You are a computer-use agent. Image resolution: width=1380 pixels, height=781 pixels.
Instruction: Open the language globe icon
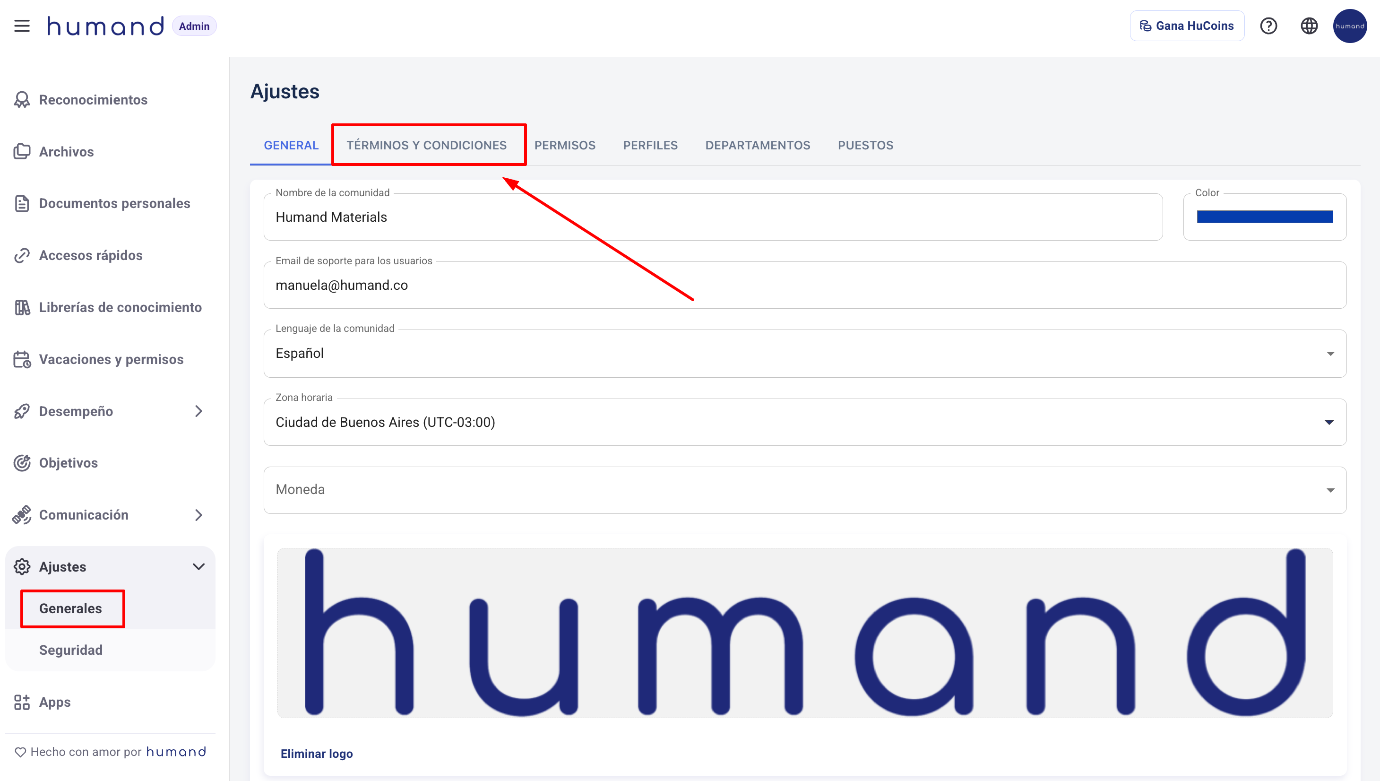click(x=1309, y=26)
